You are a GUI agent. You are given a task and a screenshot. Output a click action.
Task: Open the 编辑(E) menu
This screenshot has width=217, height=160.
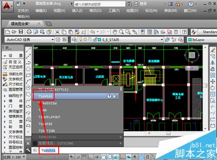[x=41, y=10]
